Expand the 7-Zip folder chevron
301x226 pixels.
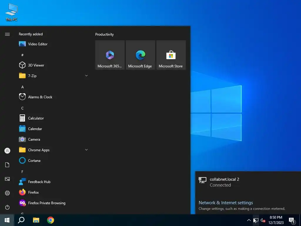coord(86,76)
